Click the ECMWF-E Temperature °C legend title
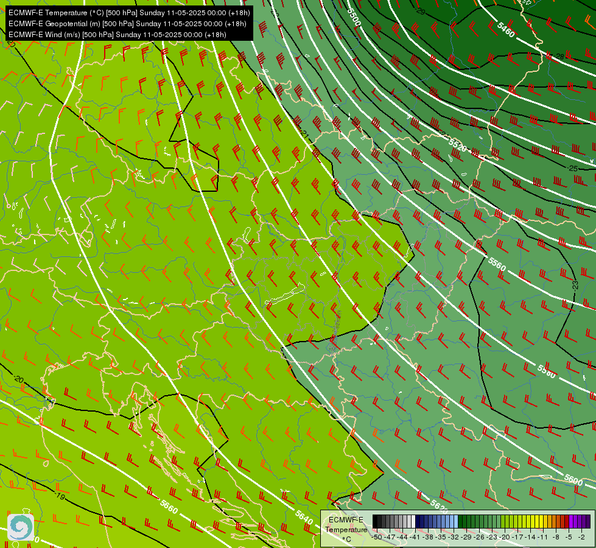 (346, 529)
